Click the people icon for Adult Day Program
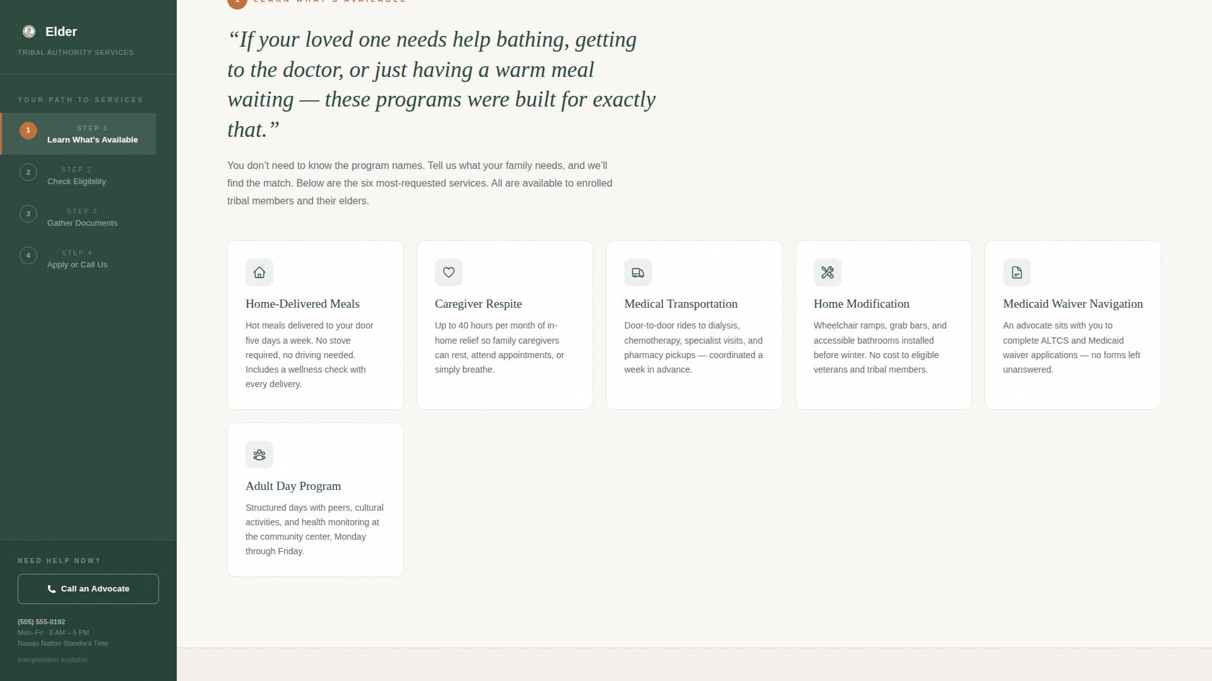 click(259, 455)
